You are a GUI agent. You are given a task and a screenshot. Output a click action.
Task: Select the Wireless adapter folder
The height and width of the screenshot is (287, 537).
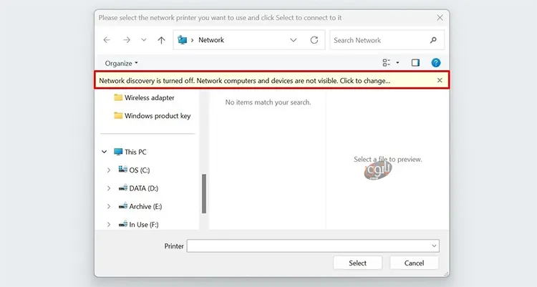click(148, 97)
